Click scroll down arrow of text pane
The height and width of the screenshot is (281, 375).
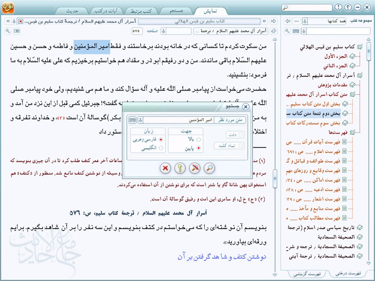point(275,275)
